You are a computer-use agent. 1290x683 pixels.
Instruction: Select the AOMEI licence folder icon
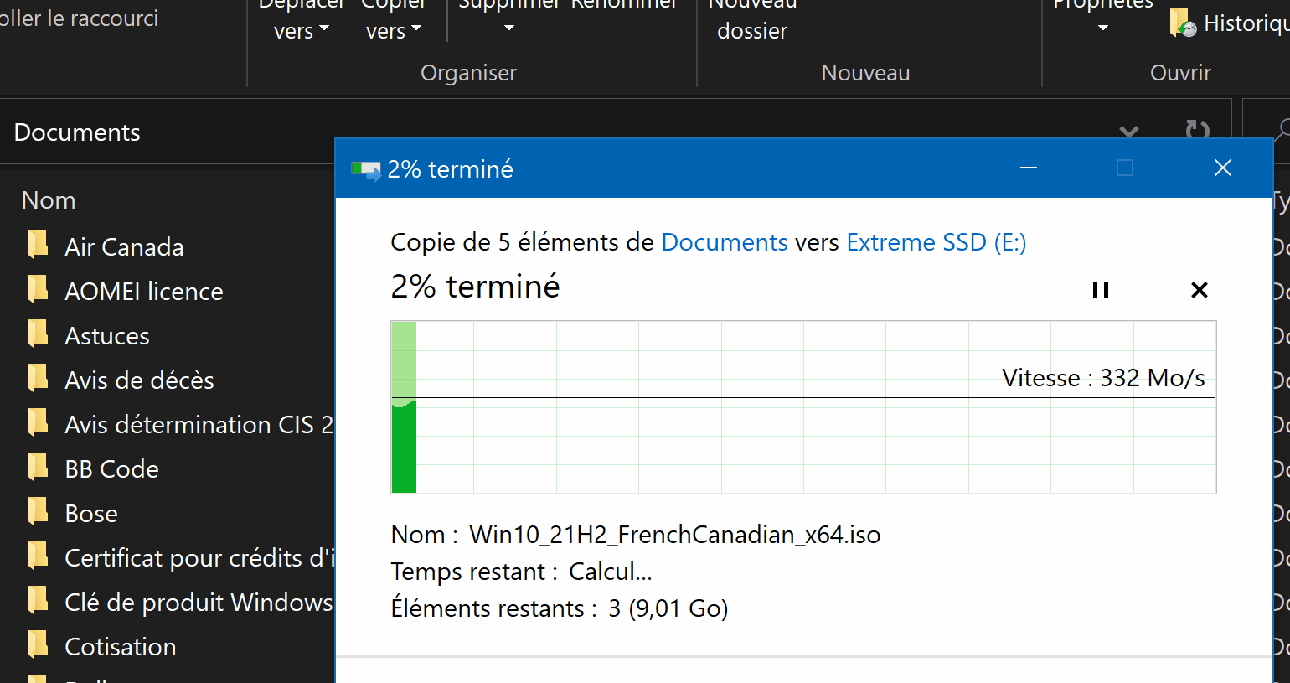coord(38,290)
